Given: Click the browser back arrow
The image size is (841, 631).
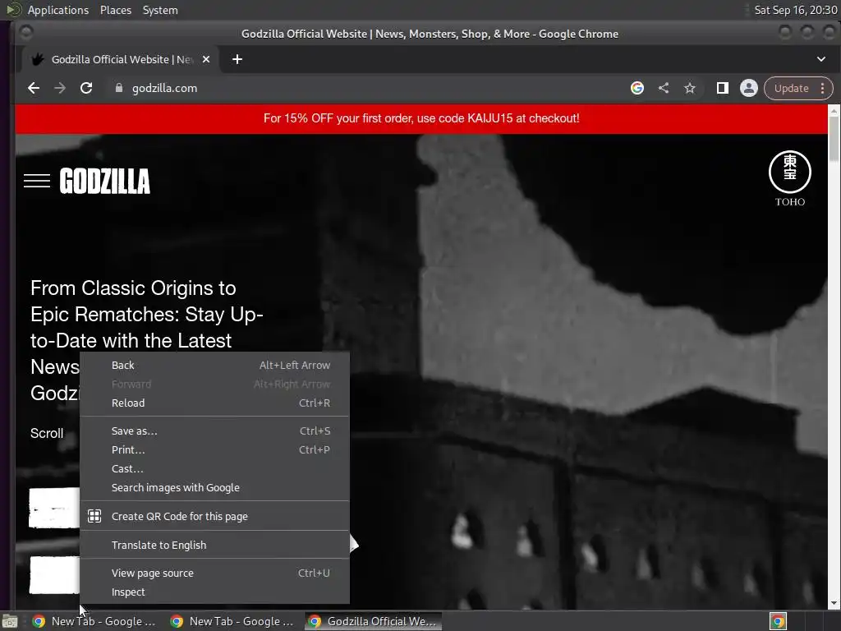Looking at the screenshot, I should tap(34, 89).
